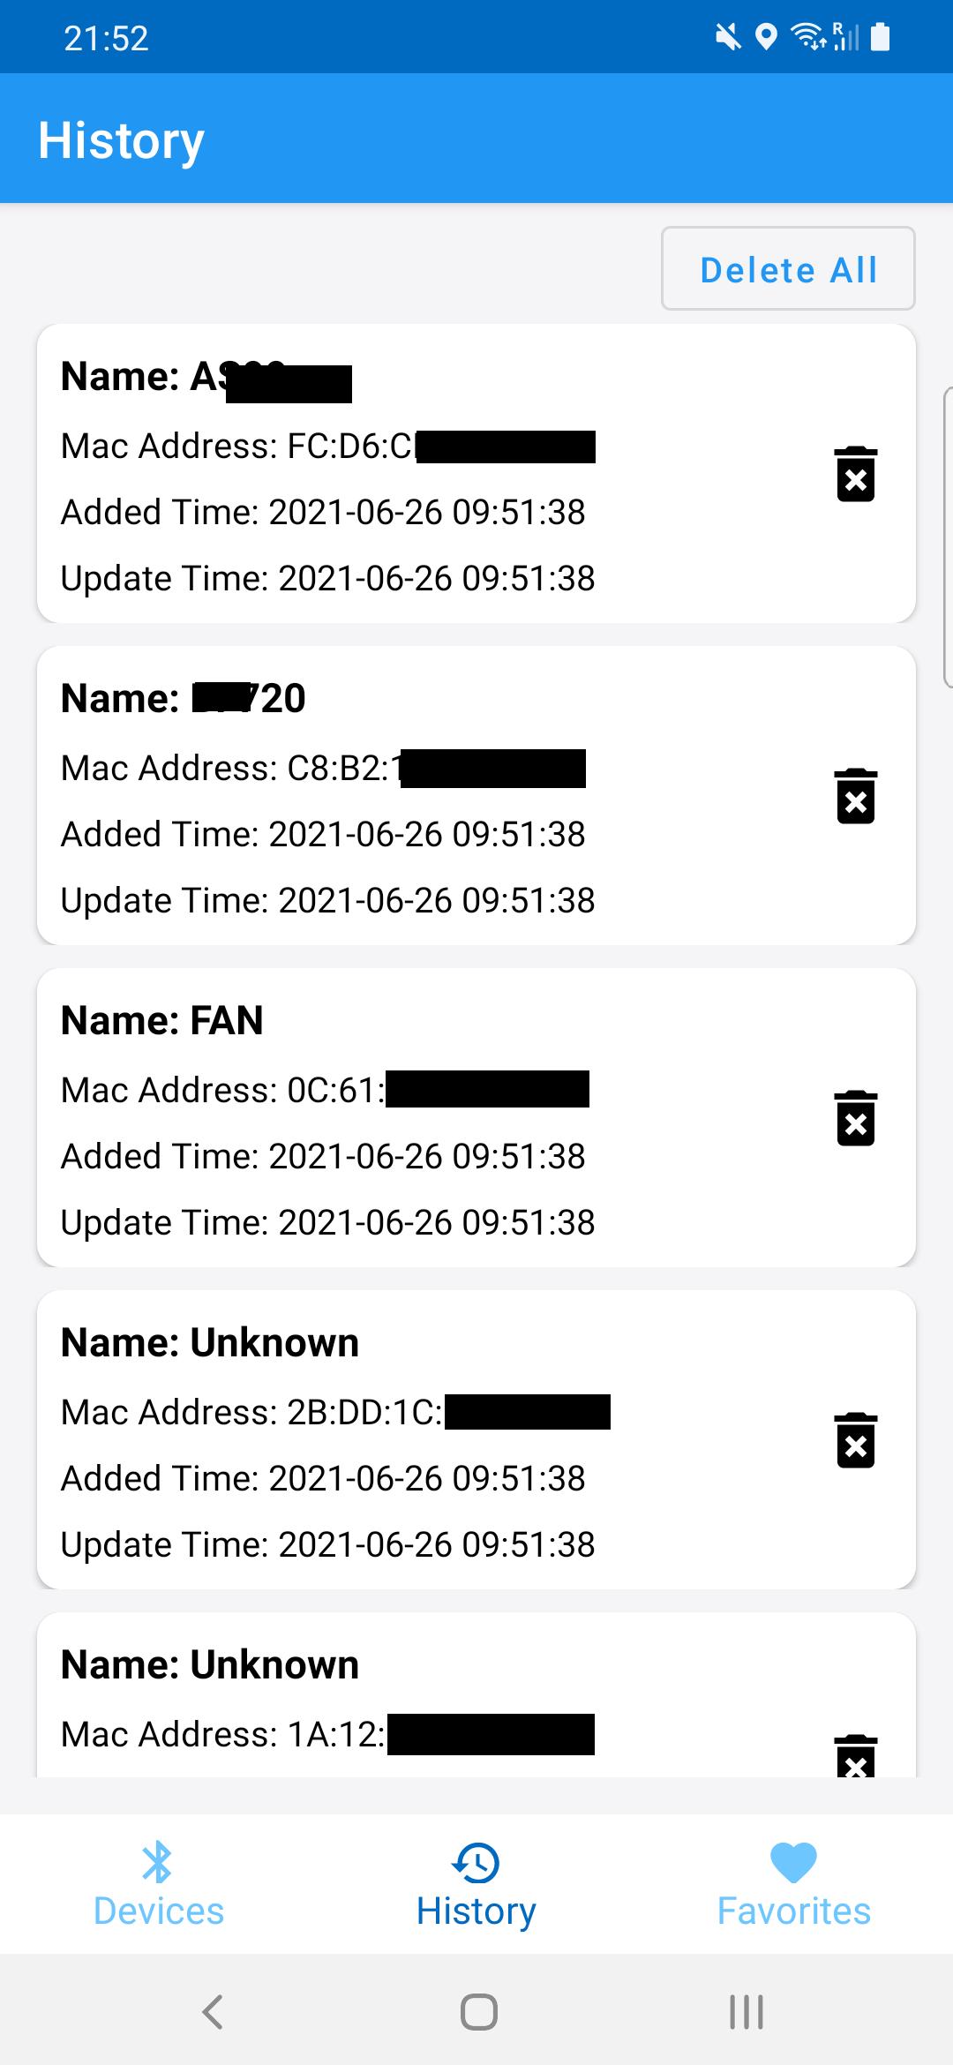Delete the C8:B2 device history entry
953x2065 pixels.
coord(855,796)
